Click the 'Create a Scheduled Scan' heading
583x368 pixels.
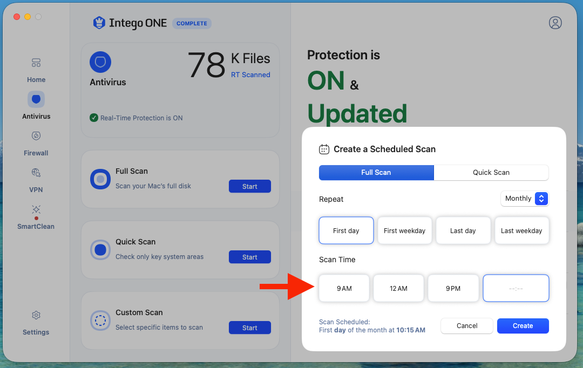click(385, 149)
